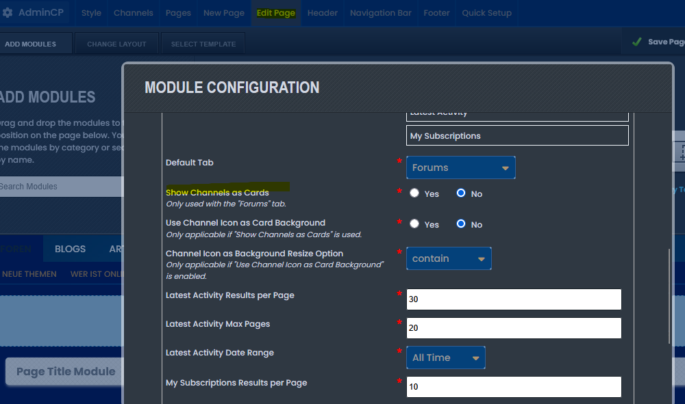Click the AdminCP gear icon
The width and height of the screenshot is (685, 404).
8,12
